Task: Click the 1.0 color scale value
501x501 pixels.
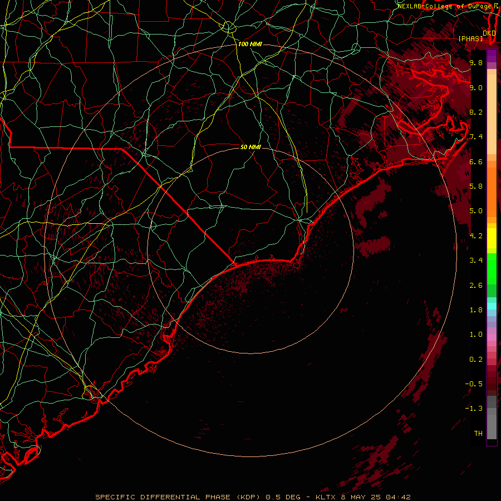Action: click(476, 335)
